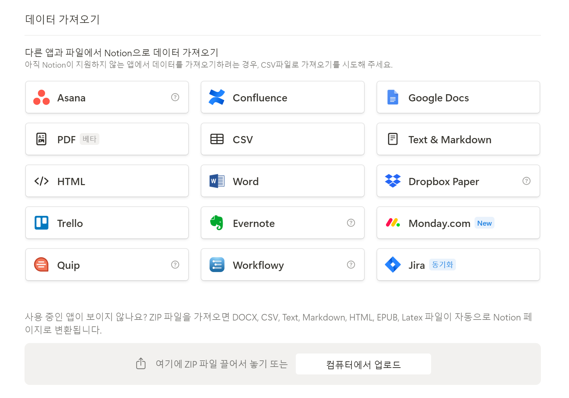Image resolution: width=569 pixels, height=398 pixels.
Task: Click the Monday.com logo icon
Action: coord(393,223)
